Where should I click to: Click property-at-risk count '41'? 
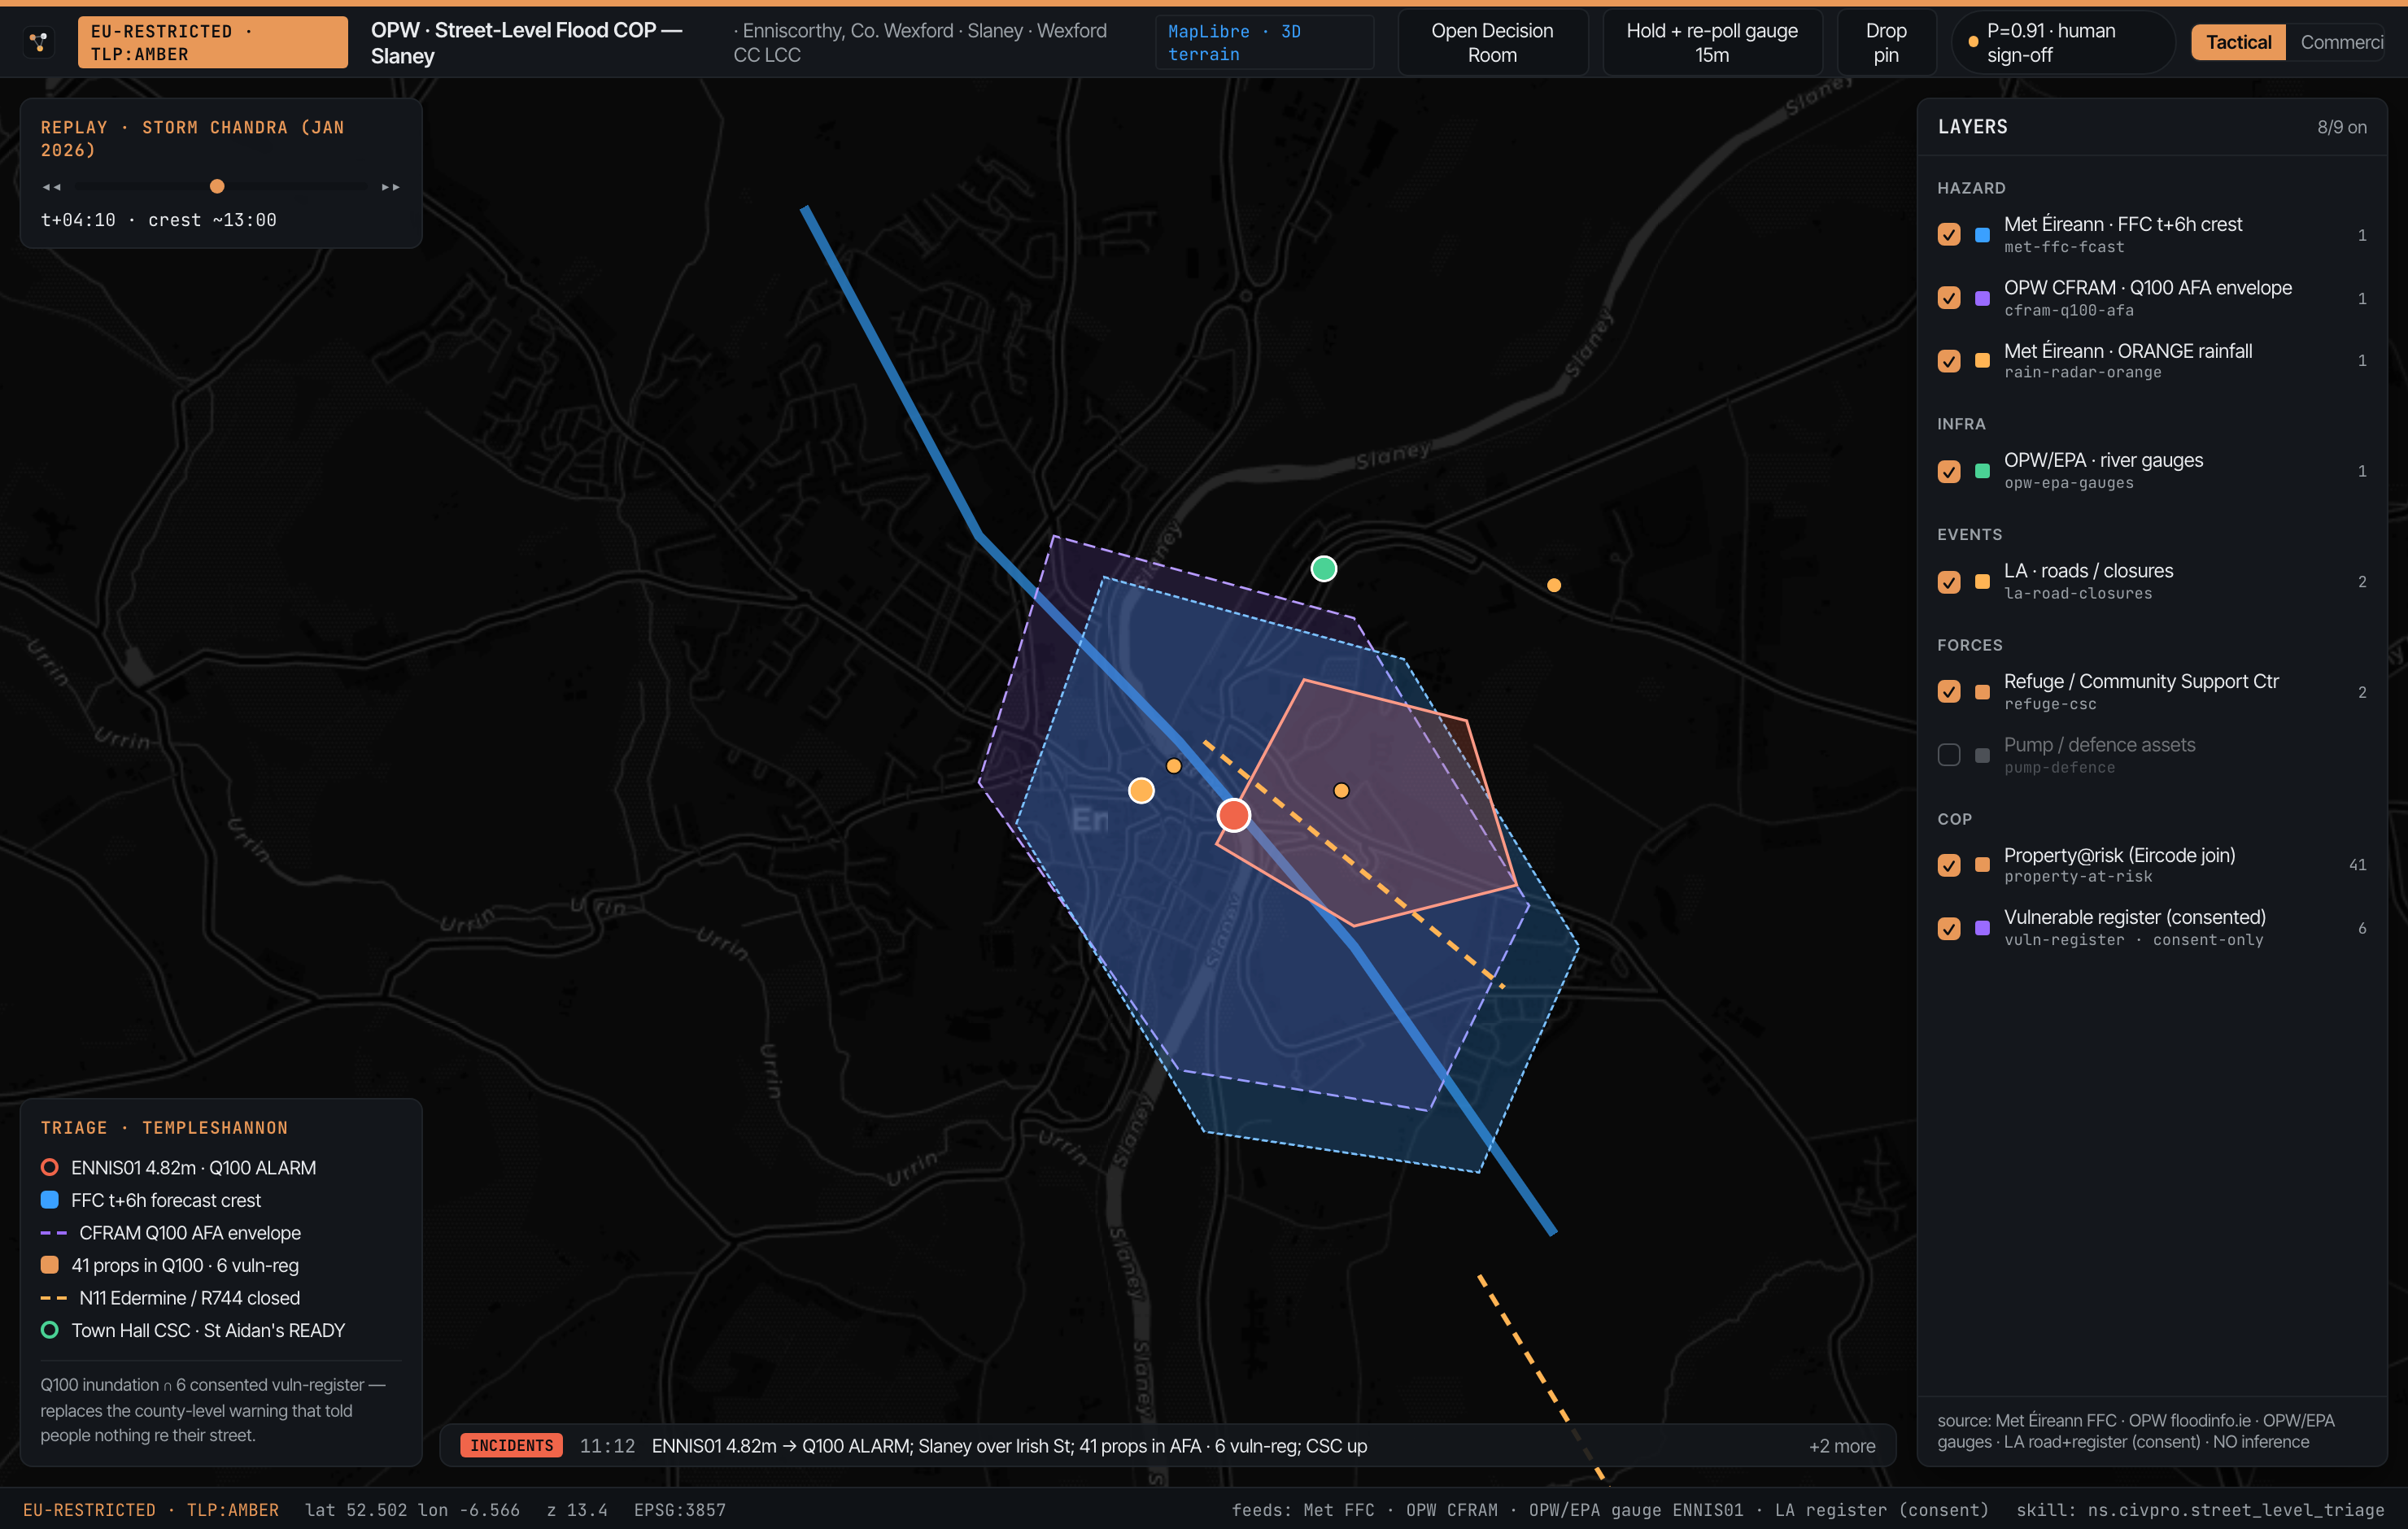click(2357, 865)
